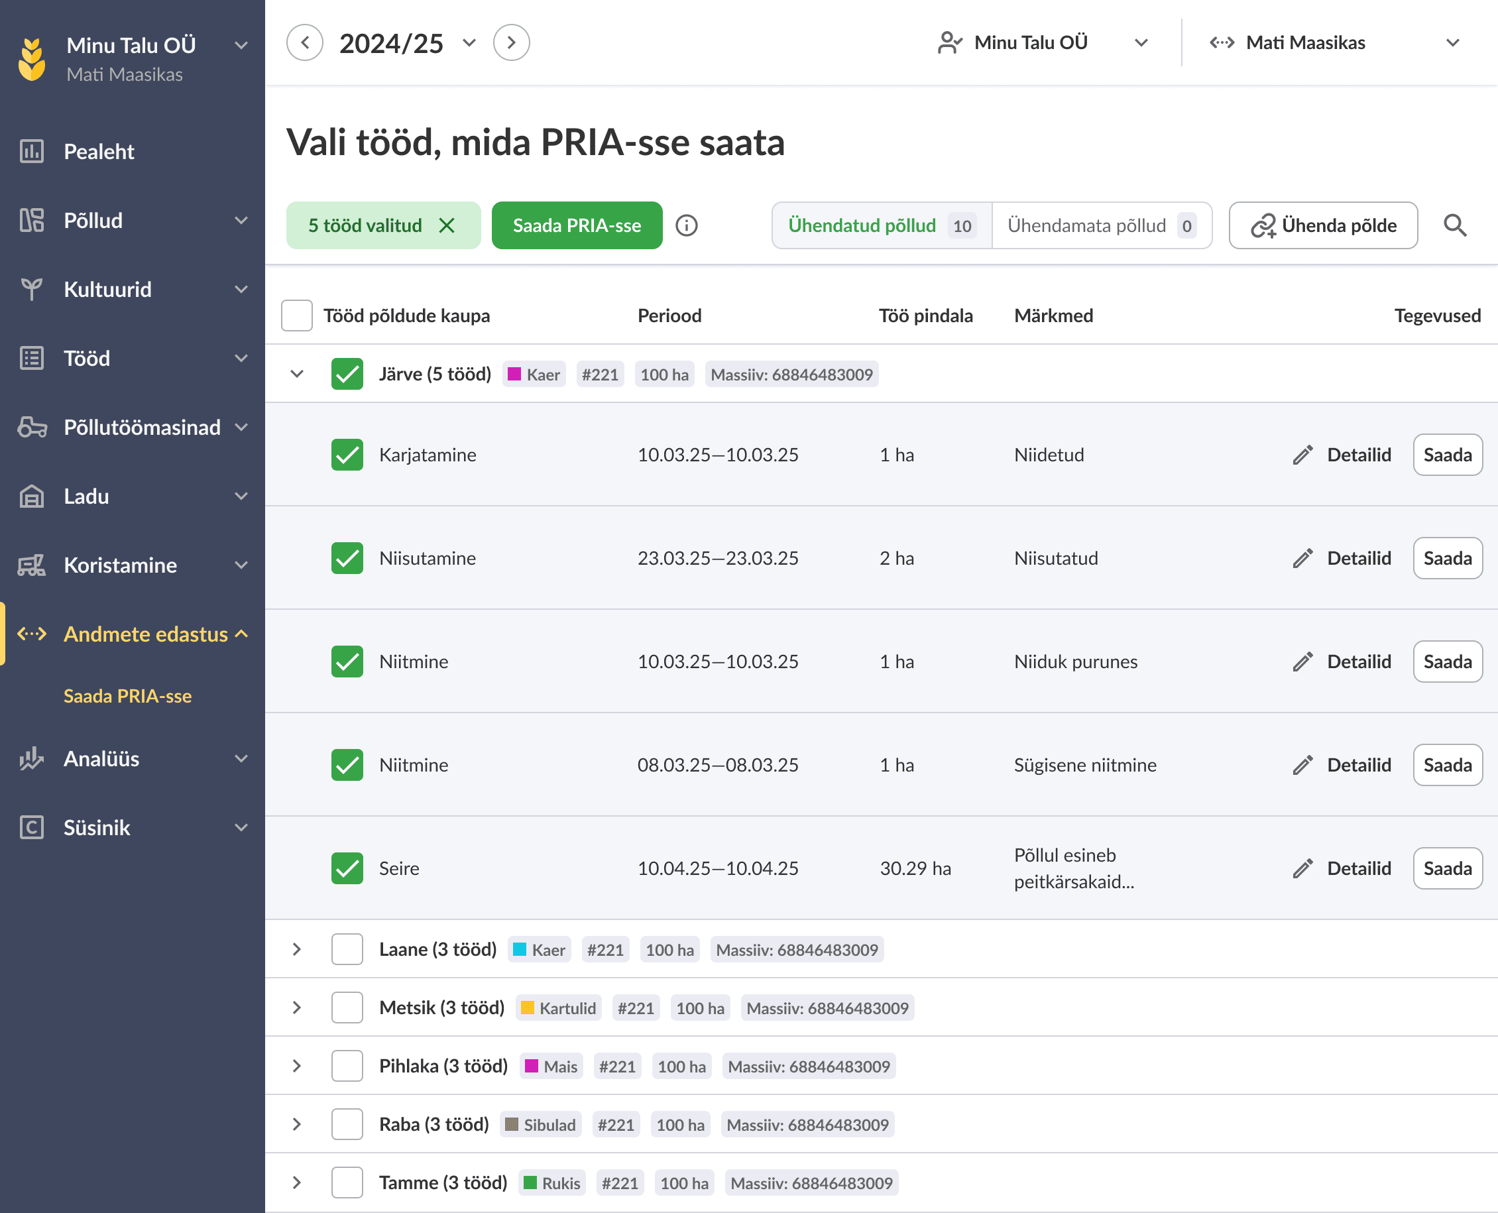1498x1213 pixels.
Task: Click the Süsinik carbon icon
Action: point(31,827)
